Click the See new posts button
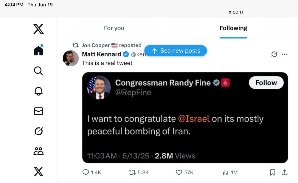Viewport: 298px width, 183px height. (x=176, y=51)
